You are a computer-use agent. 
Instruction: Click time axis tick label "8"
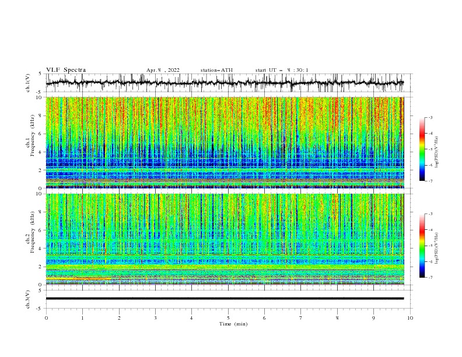coord(337,318)
